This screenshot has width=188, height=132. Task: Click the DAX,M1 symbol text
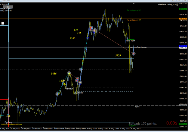5,4
